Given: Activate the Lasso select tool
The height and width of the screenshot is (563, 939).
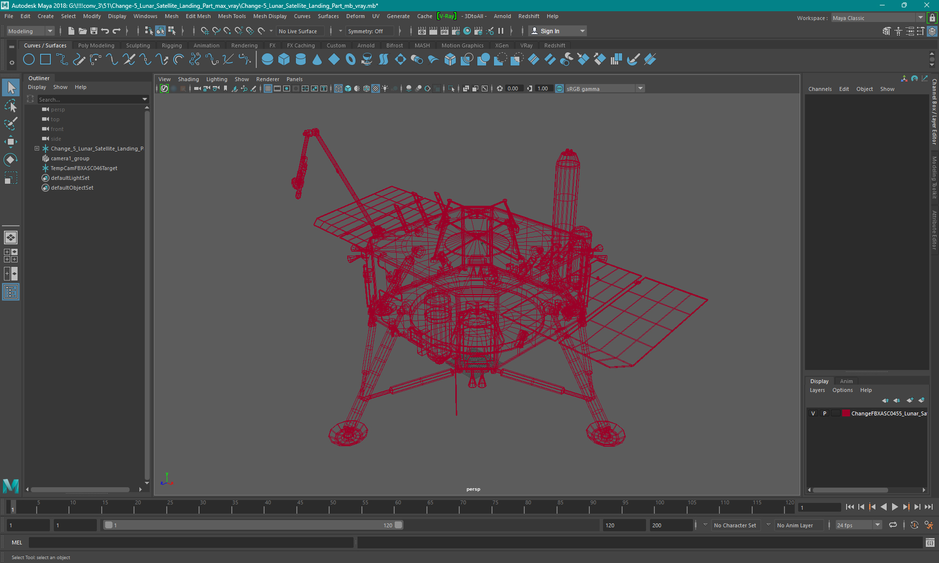Looking at the screenshot, I should click(x=11, y=106).
